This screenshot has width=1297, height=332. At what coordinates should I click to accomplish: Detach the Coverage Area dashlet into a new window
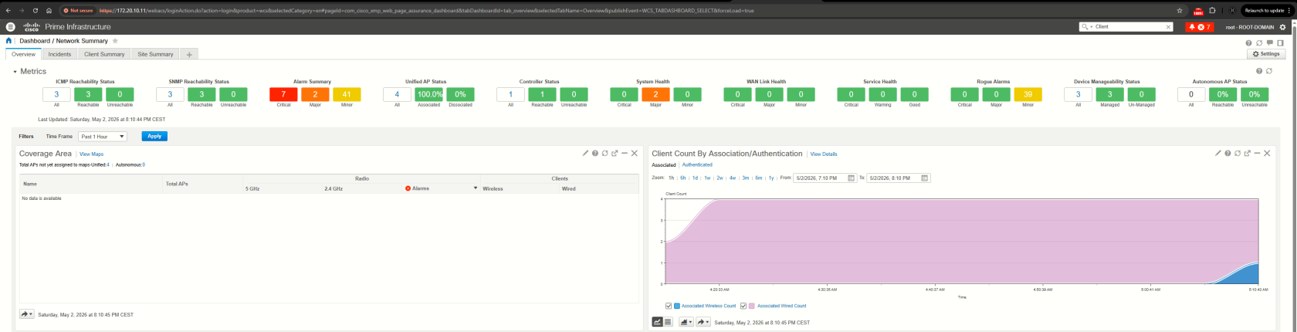[x=615, y=154]
